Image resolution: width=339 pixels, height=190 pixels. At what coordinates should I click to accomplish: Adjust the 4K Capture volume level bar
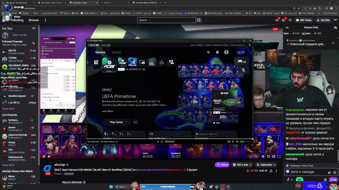click(246, 142)
